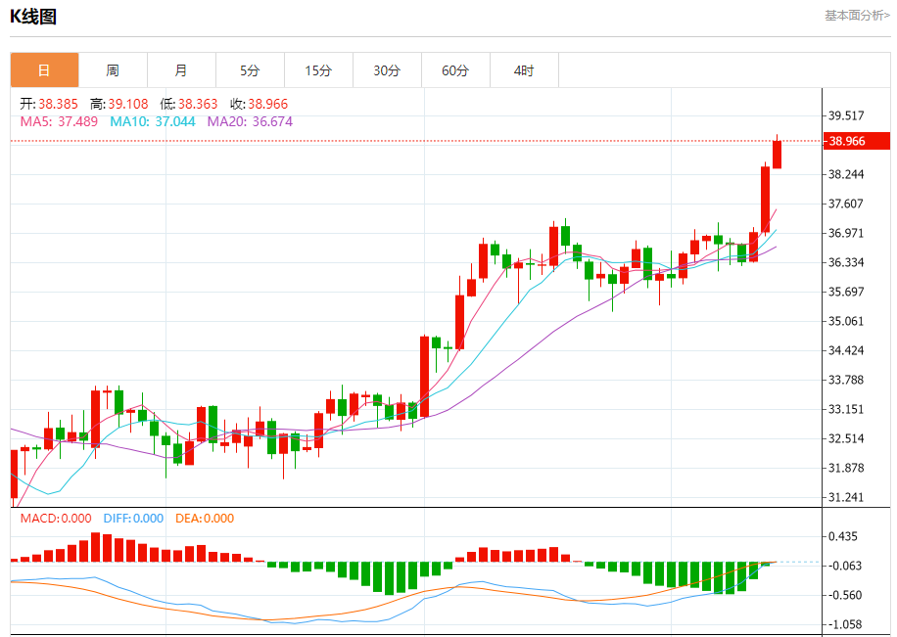897x637 pixels.
Task: Switch to the 月 monthly tab
Action: pyautogui.click(x=181, y=70)
